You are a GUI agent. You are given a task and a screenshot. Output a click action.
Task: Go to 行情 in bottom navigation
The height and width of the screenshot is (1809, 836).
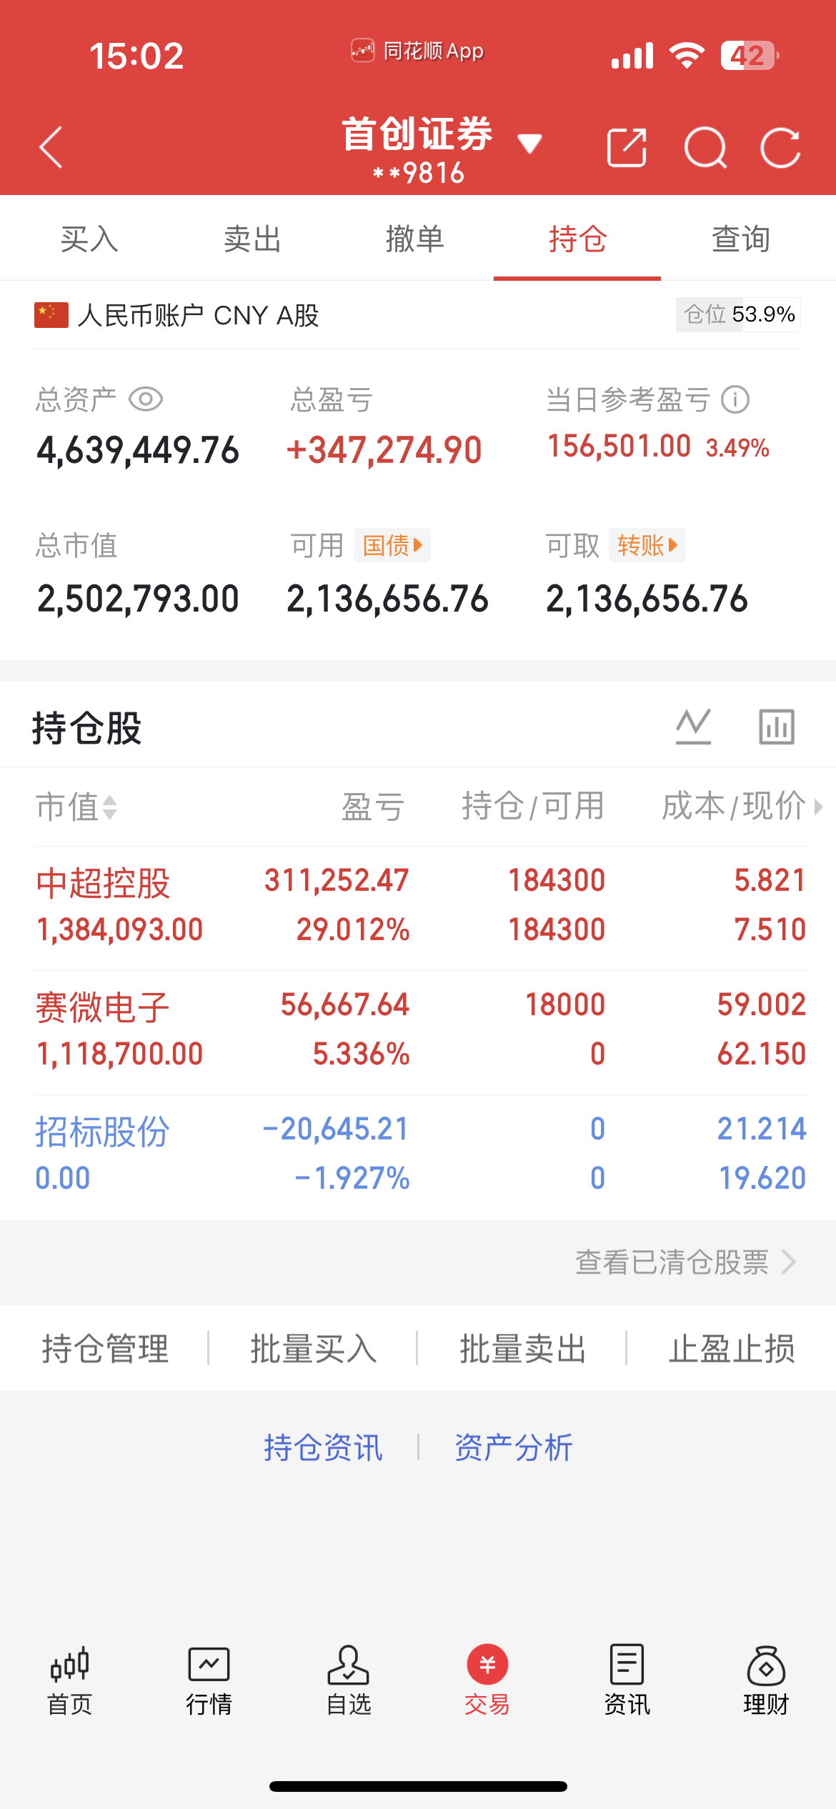(209, 1681)
